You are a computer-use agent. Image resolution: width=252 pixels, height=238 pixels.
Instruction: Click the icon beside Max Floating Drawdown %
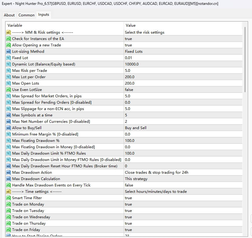click(8, 141)
